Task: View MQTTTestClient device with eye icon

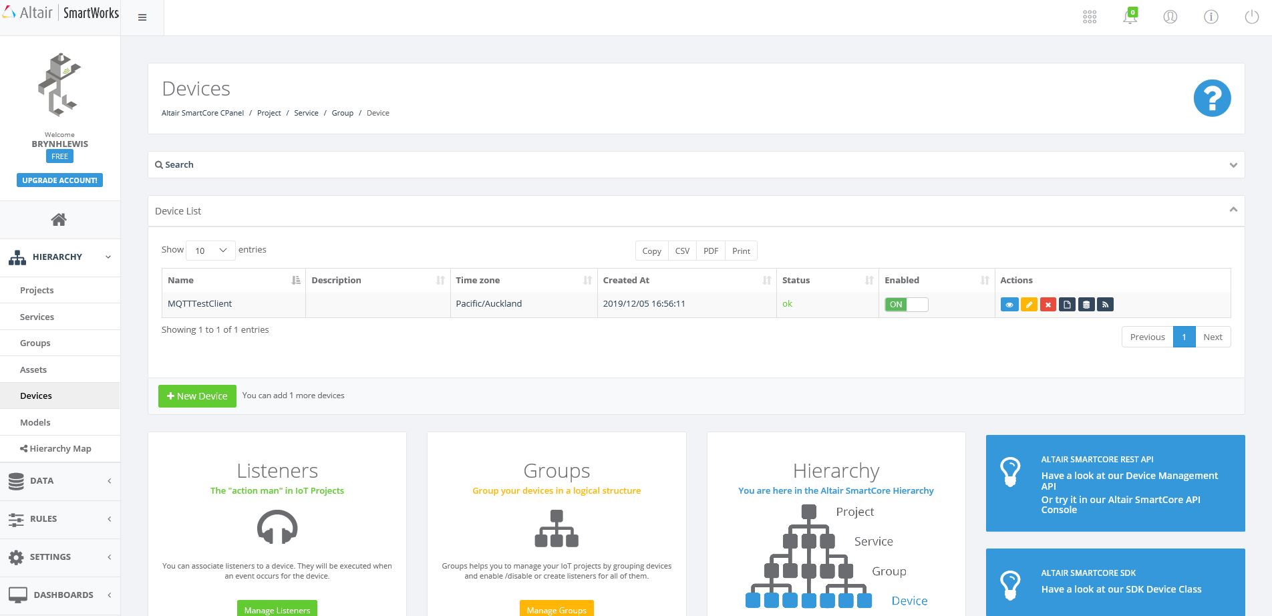Action: 1009,305
